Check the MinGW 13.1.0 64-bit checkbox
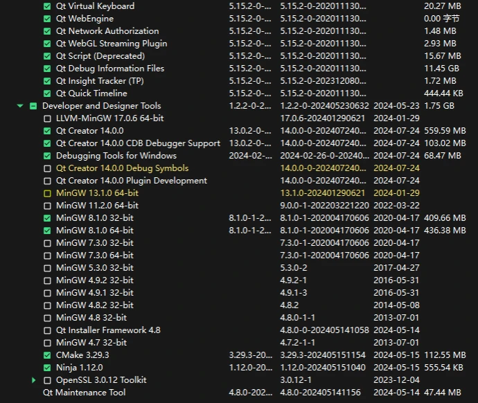Image resolution: width=478 pixels, height=403 pixels. (x=47, y=193)
